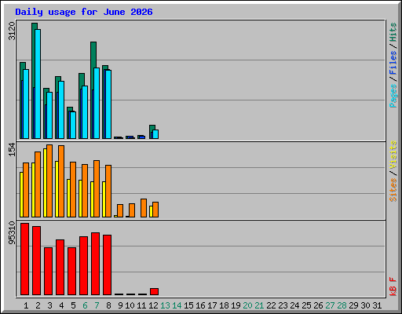Click the red KB bar for day 5

tap(71, 271)
